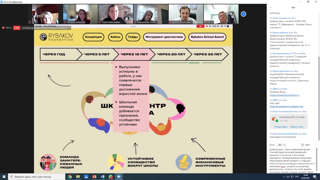Open the Кому recipient dropdown set to Все
Image resolution: width=320 pixels, height=180 pixels.
(x=281, y=145)
